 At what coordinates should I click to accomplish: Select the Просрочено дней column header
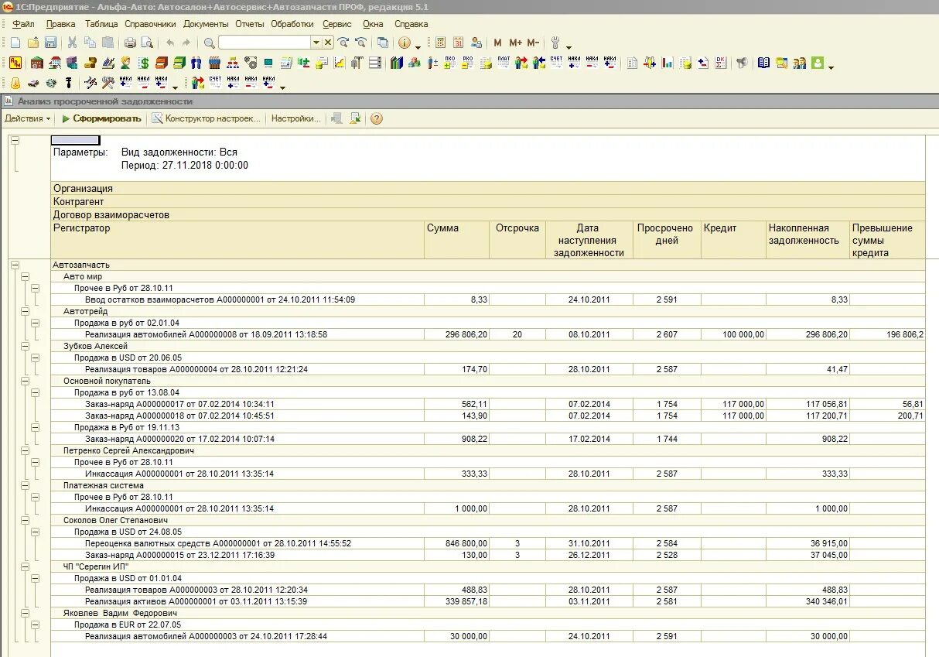point(666,240)
